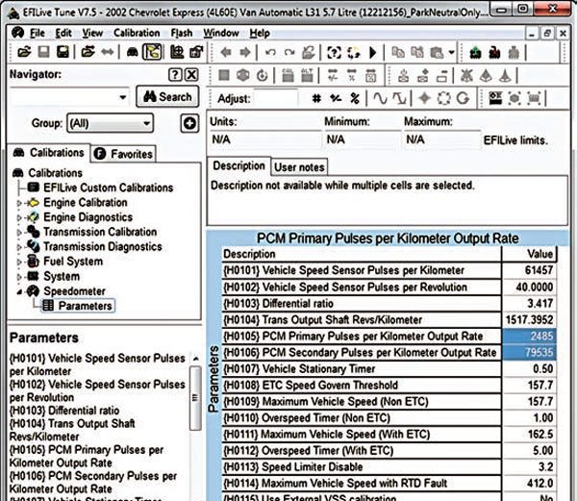Click the undo arrow icon

click(x=270, y=53)
